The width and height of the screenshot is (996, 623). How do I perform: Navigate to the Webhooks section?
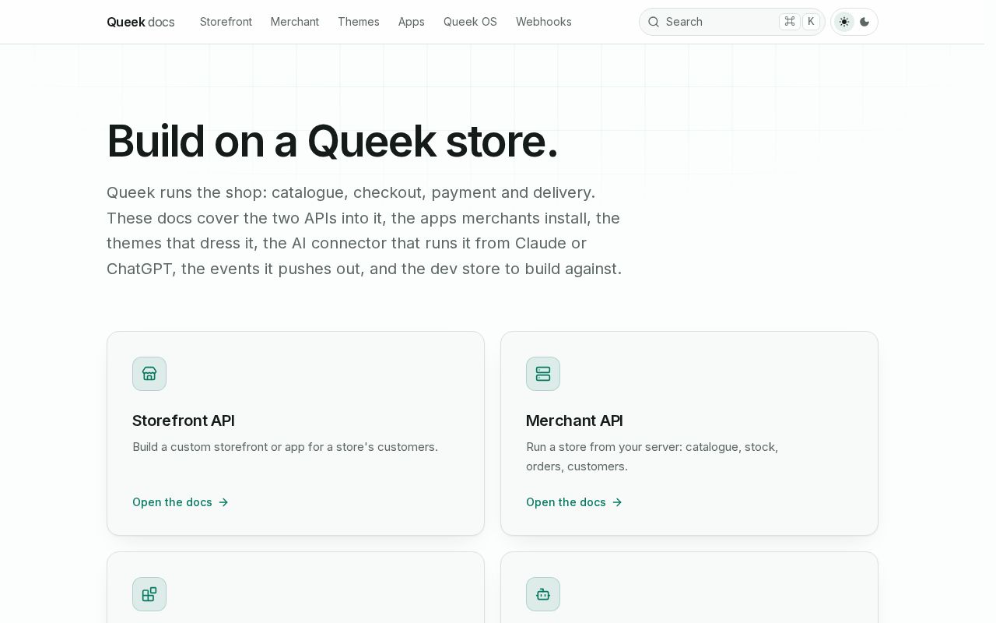click(x=544, y=22)
